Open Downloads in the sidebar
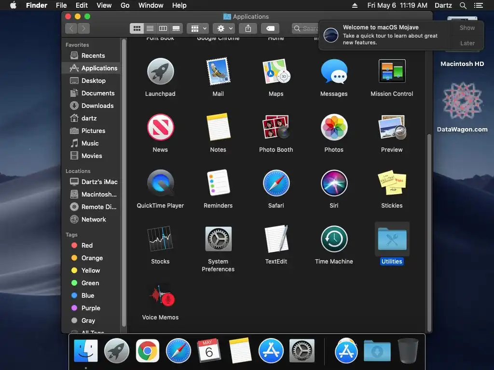The height and width of the screenshot is (370, 494). point(91,106)
